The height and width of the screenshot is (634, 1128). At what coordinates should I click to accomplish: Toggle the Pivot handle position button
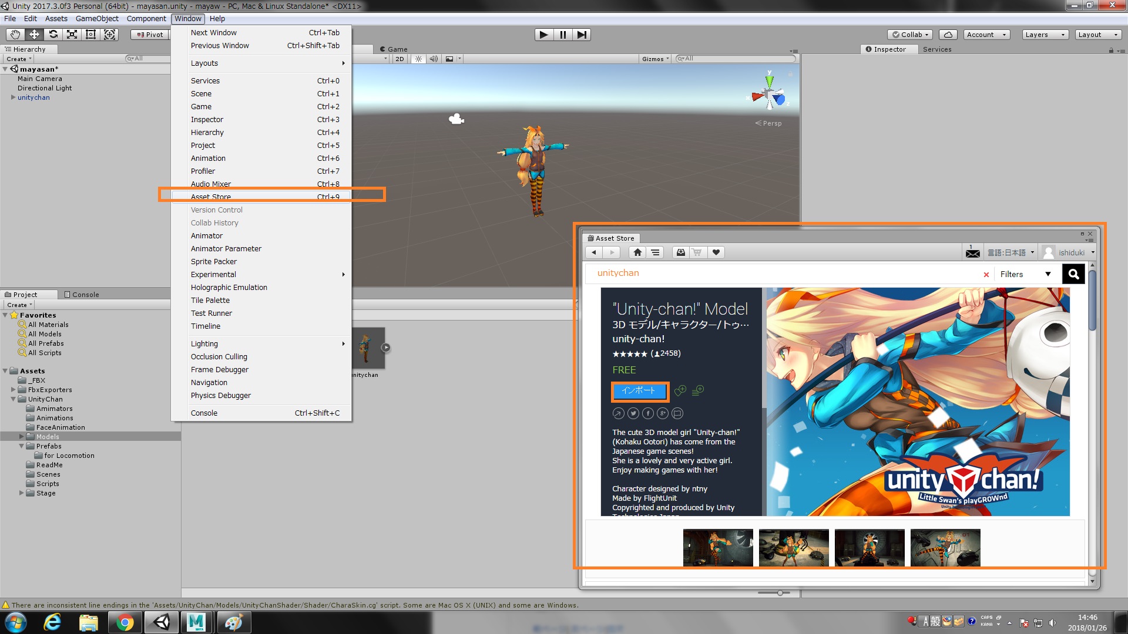[150, 35]
